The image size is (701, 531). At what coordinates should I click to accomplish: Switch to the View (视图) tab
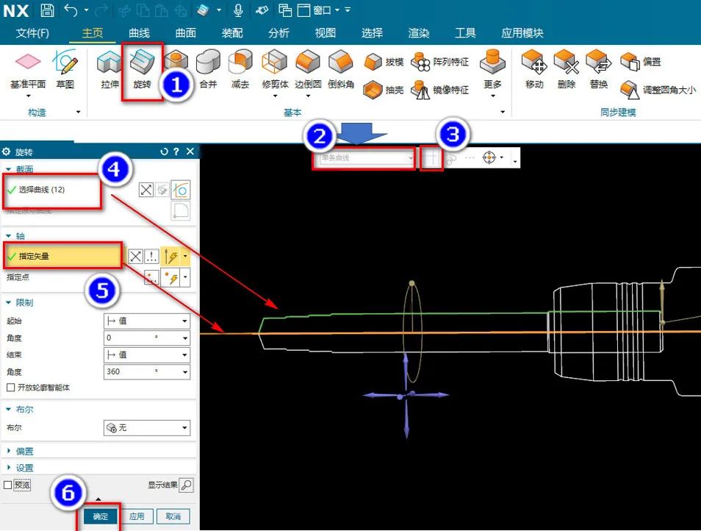pyautogui.click(x=325, y=32)
